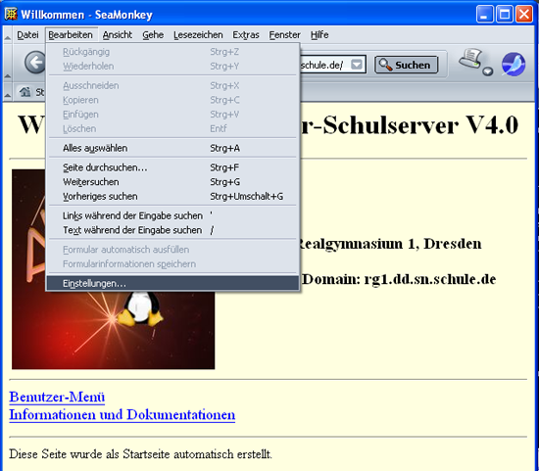
Task: Open the Lesezeichen menu
Action: pyautogui.click(x=198, y=35)
